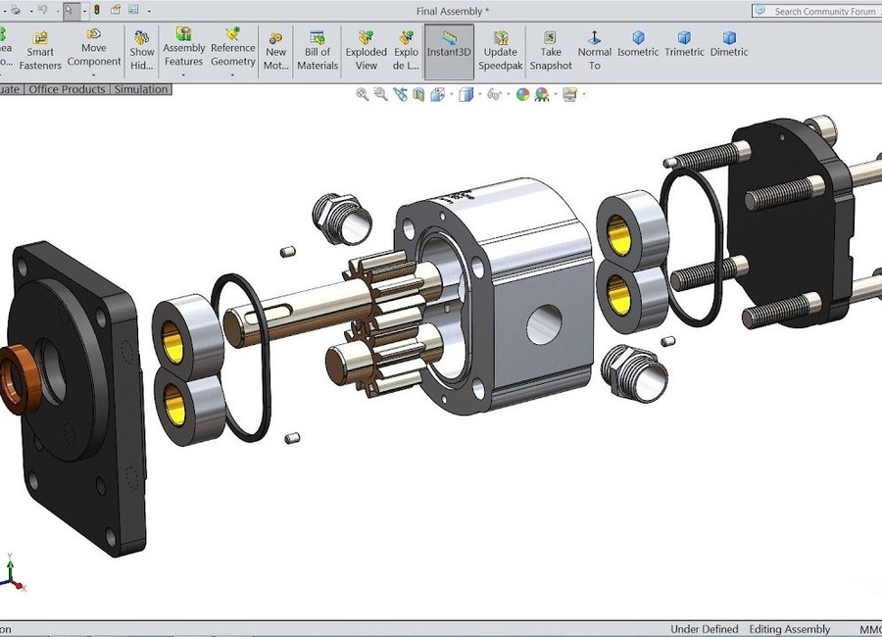The image size is (882, 637).
Task: Click Zoom to Area magnifier icon
Action: [x=381, y=94]
